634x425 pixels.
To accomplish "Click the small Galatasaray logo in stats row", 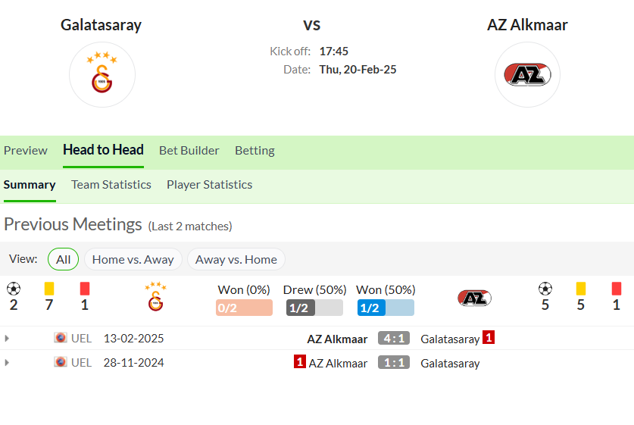I will 156,297.
